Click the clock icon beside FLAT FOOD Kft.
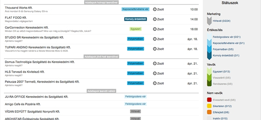The height and width of the screenshot is (120, 261). (155, 19)
